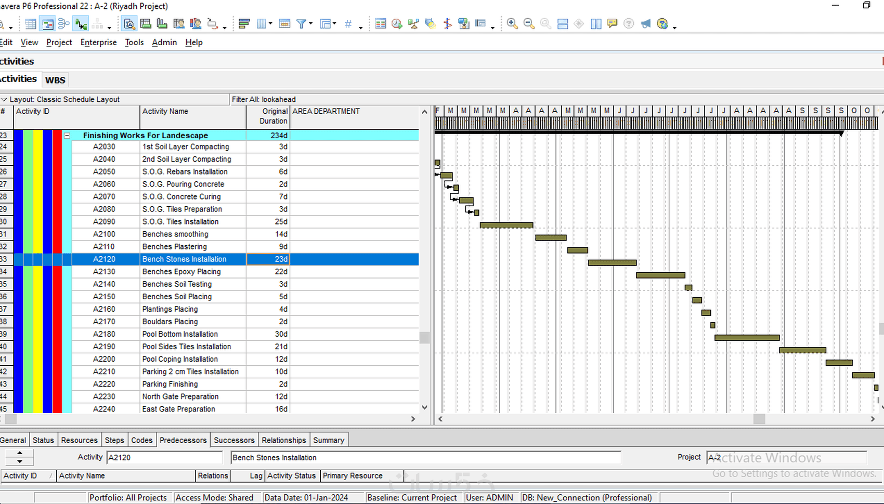Click the Benches Epoxy Placing Gantt bar
Image resolution: width=884 pixels, height=504 pixels.
(660, 275)
